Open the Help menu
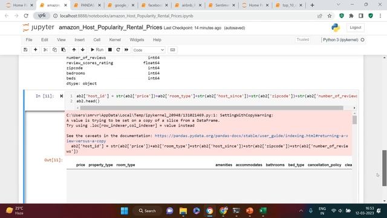Image resolution: width=387 pixels, height=218 pixels. pos(157,39)
